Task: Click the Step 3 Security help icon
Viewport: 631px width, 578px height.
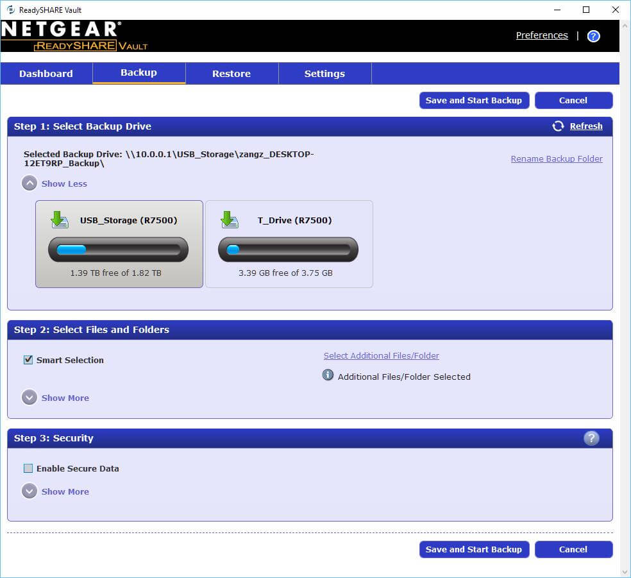Action: (x=591, y=438)
